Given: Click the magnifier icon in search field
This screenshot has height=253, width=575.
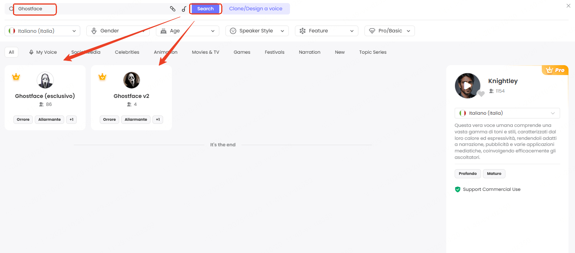Looking at the screenshot, I should point(11,9).
